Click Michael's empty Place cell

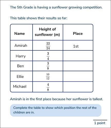click(x=78, y=87)
